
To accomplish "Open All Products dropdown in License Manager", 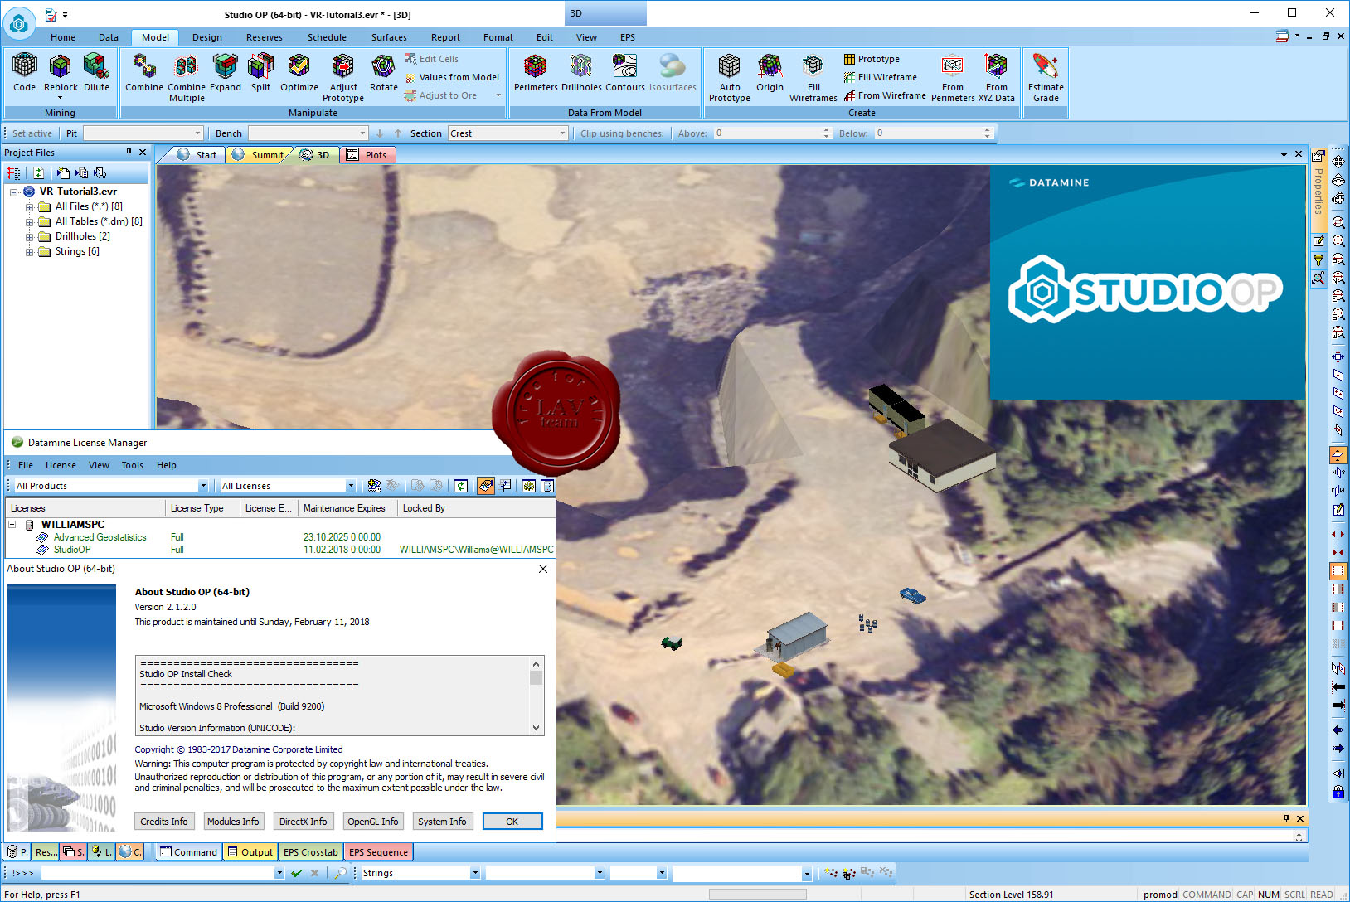I will point(202,486).
